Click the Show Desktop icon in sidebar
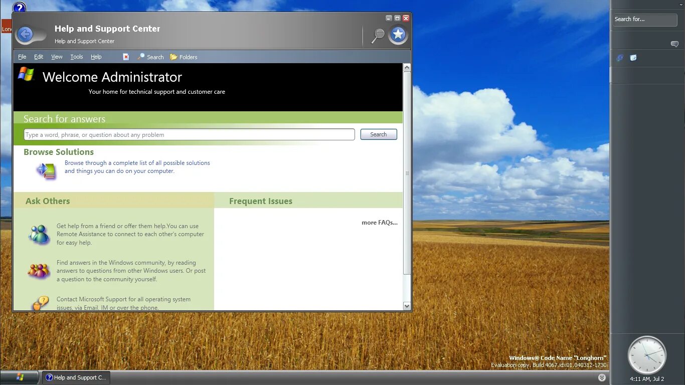The width and height of the screenshot is (685, 385). point(633,58)
